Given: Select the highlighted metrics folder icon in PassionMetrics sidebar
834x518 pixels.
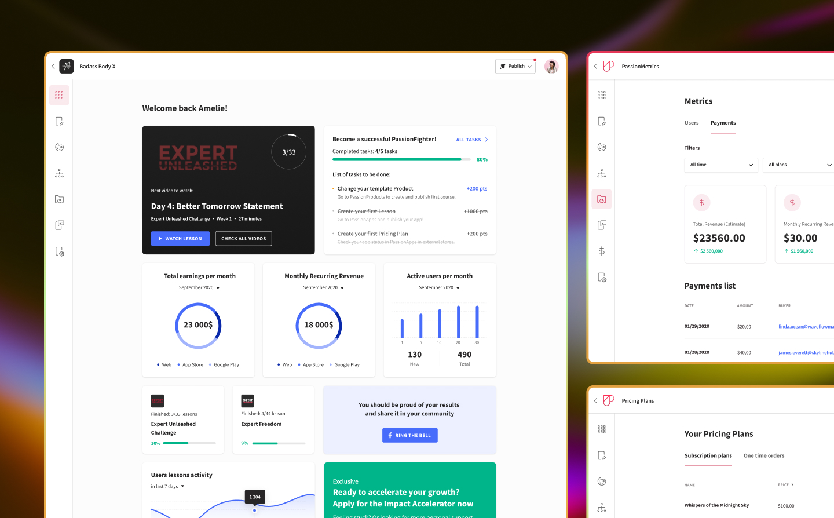Looking at the screenshot, I should click(x=602, y=199).
